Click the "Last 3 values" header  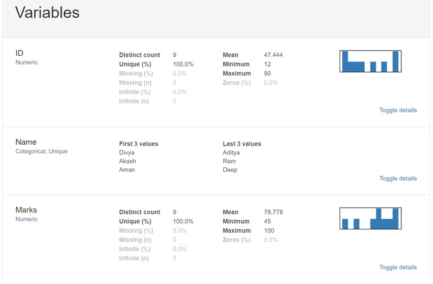point(242,144)
